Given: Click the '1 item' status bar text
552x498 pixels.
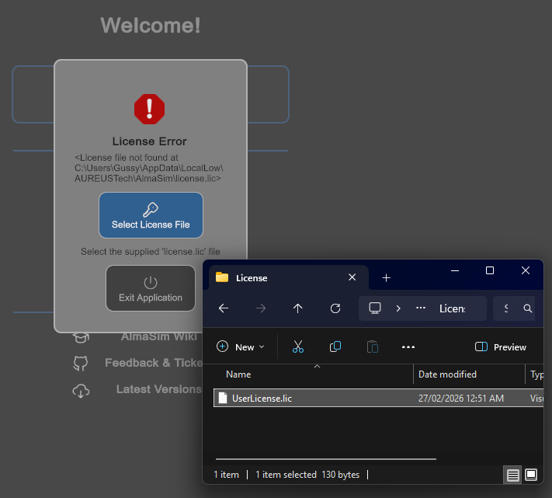Looking at the screenshot, I should [226, 475].
